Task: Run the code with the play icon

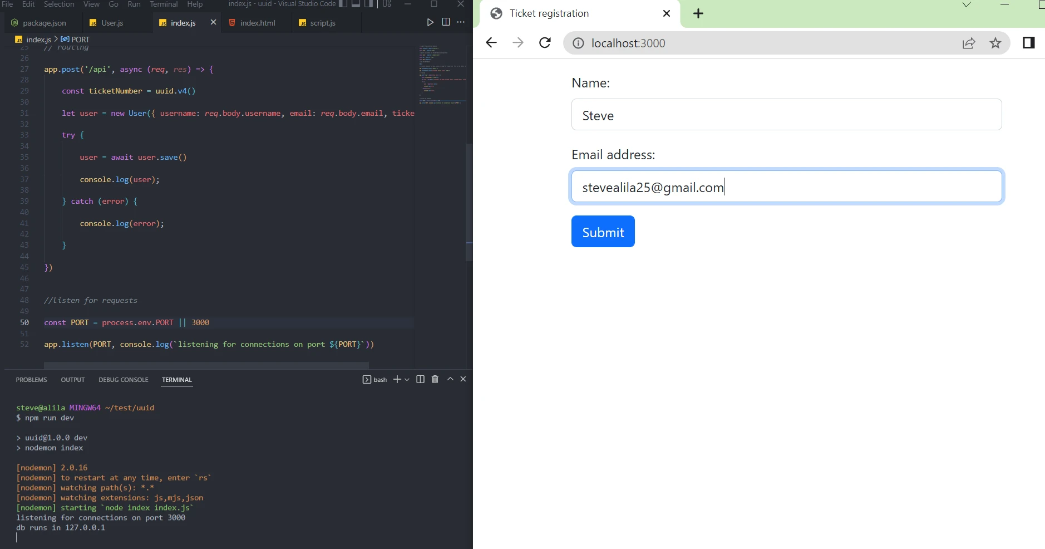Action: pyautogui.click(x=430, y=22)
